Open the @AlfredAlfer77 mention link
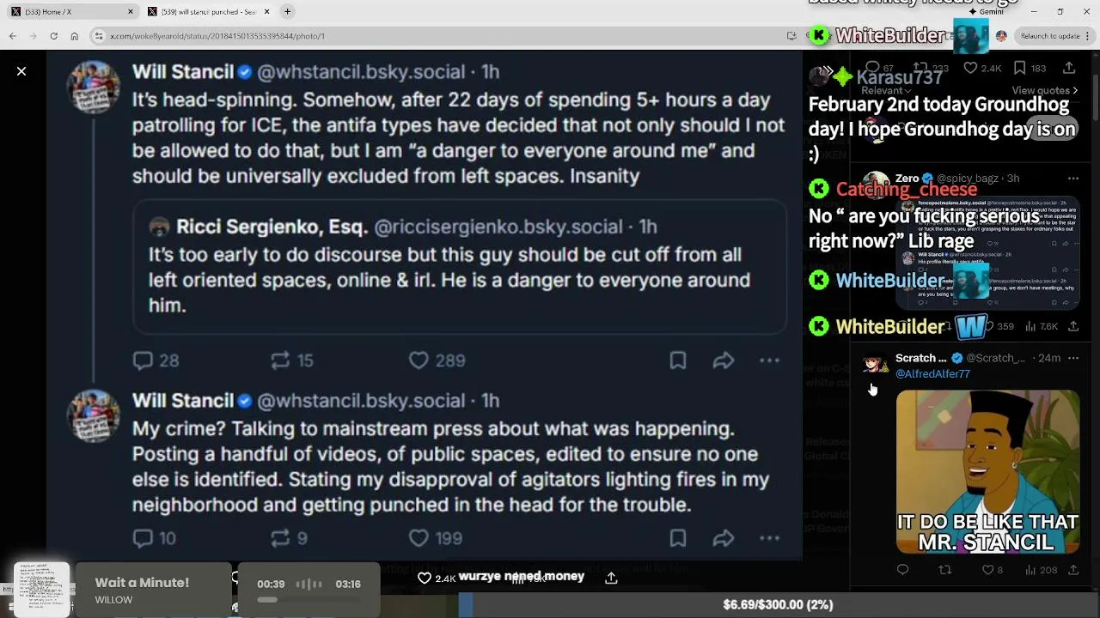The height and width of the screenshot is (618, 1100). pyautogui.click(x=932, y=374)
